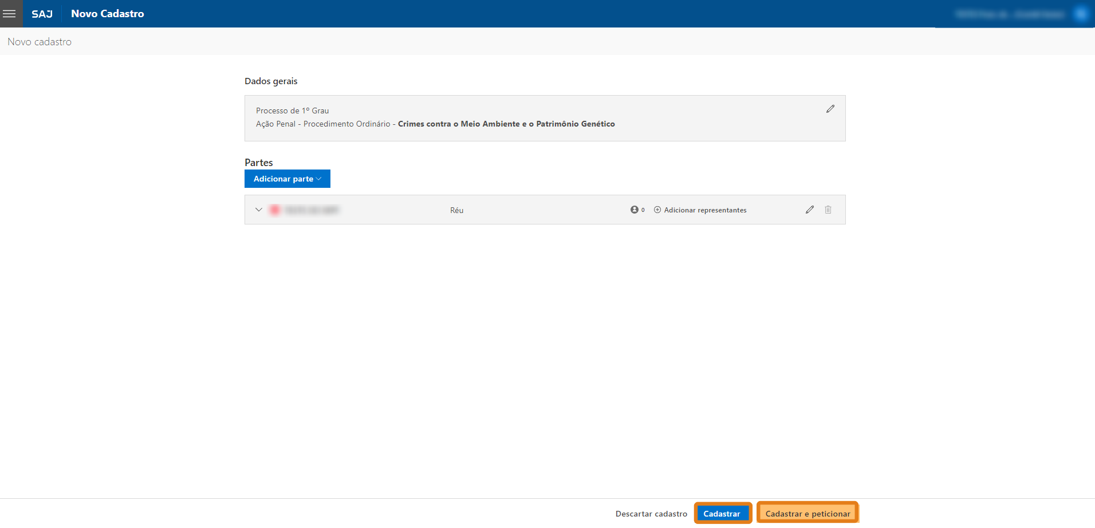This screenshot has height=528, width=1095.
Task: Click the Cadastrar e peticionar button
Action: (808, 513)
